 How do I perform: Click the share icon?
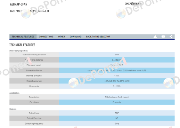click(171, 36)
